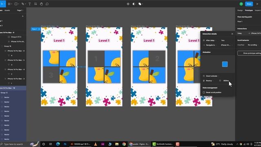Switch to the Prototype tab

tap(249, 10)
